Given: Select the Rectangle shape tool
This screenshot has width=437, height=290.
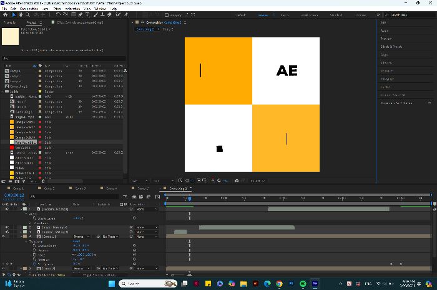Looking at the screenshot, I should [x=74, y=15].
